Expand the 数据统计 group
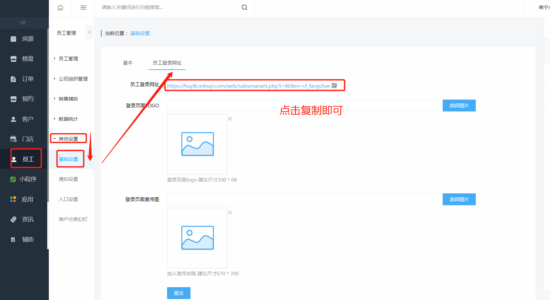 coord(68,119)
